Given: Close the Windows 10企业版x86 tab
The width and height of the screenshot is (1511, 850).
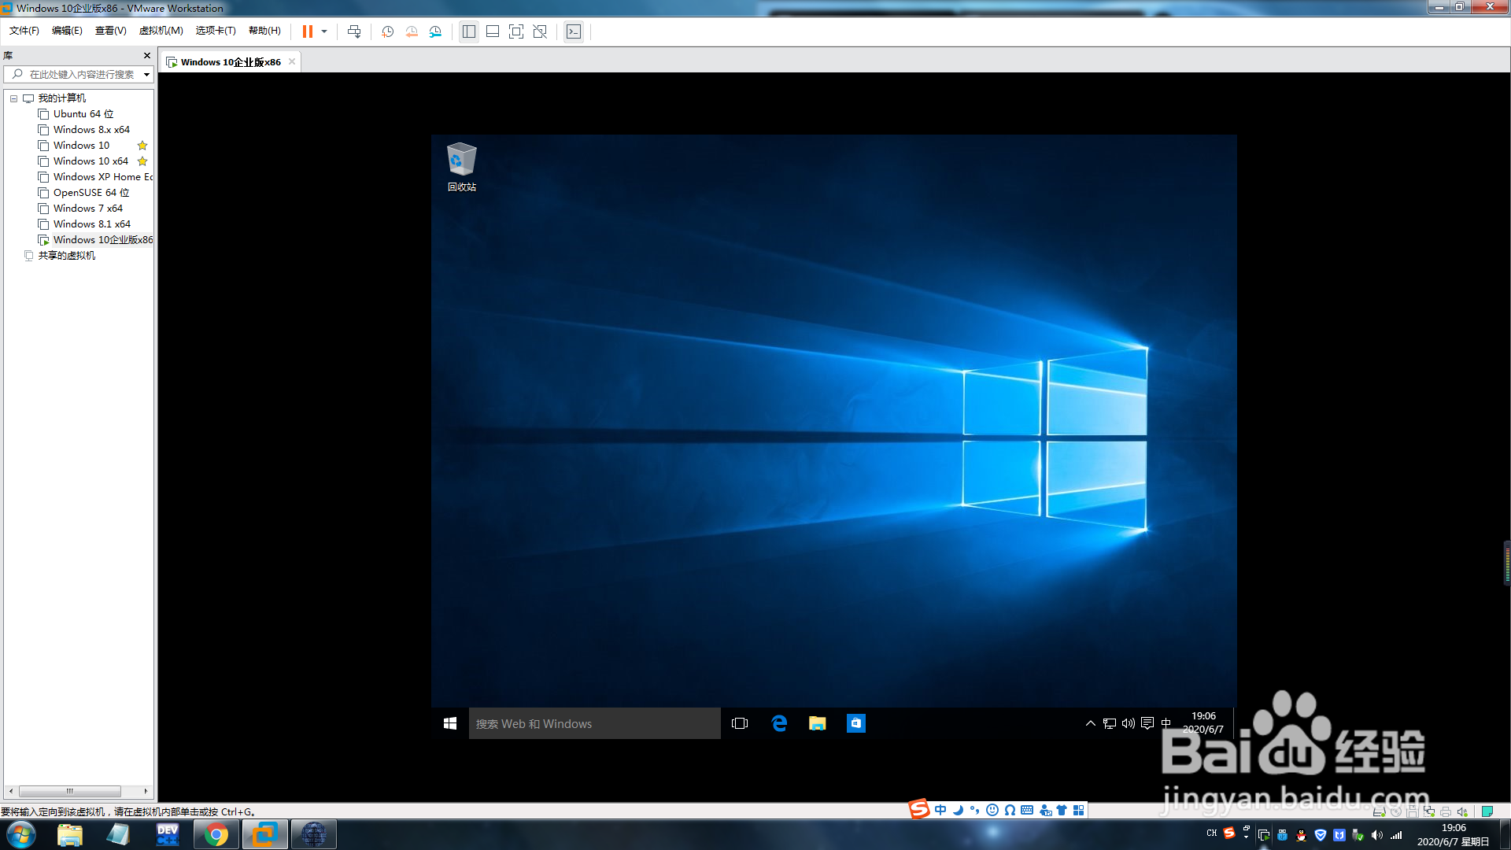Looking at the screenshot, I should 292,61.
